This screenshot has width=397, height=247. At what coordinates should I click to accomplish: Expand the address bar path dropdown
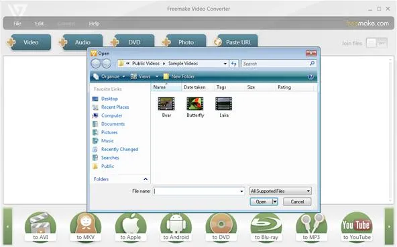225,64
